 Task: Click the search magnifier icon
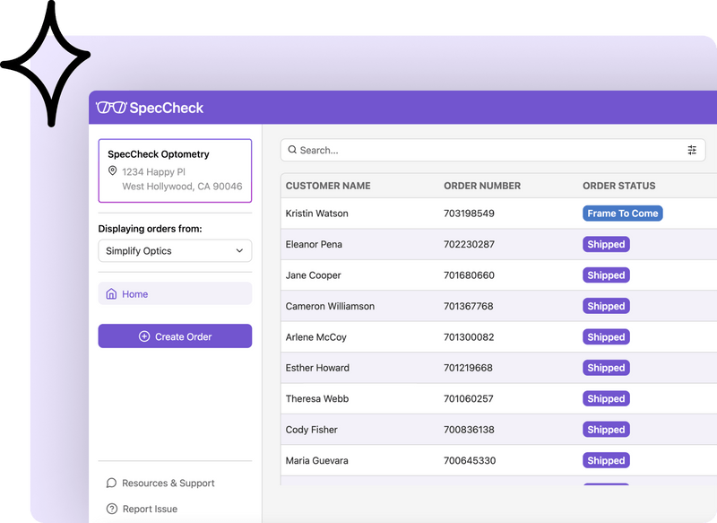tap(292, 150)
